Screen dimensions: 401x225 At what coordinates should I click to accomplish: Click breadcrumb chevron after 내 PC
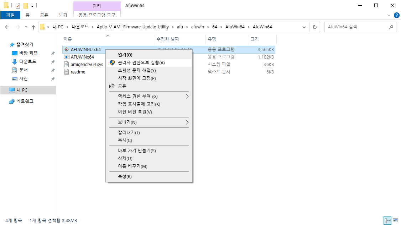(67, 27)
